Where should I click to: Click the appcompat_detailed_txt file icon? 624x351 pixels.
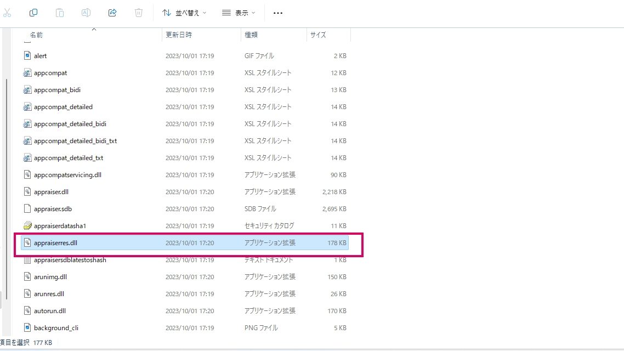pyautogui.click(x=27, y=158)
